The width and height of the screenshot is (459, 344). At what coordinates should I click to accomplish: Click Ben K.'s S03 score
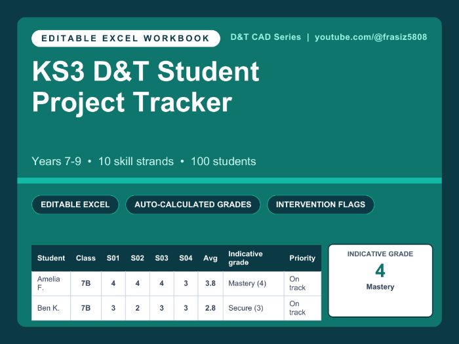pos(161,308)
